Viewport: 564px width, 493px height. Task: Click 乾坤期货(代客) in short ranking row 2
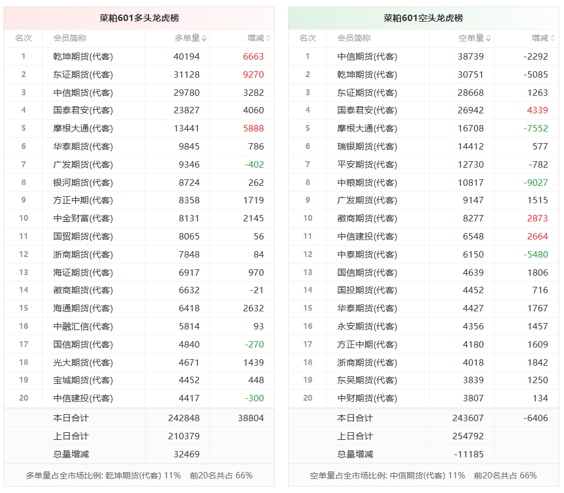[x=367, y=74]
